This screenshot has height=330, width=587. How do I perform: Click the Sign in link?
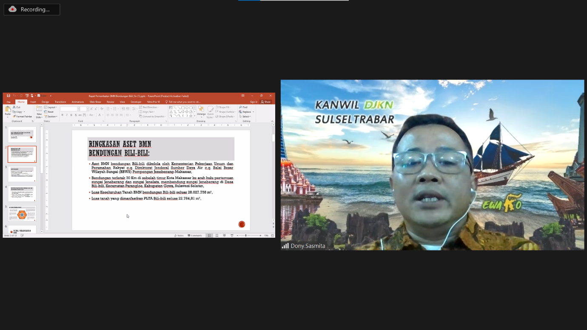tap(254, 102)
